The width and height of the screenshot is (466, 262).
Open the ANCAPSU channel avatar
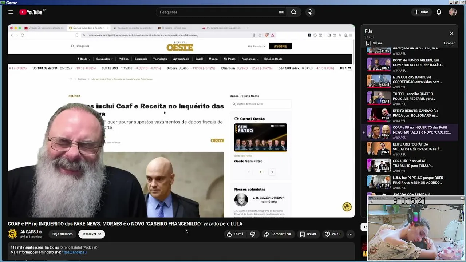(13, 234)
